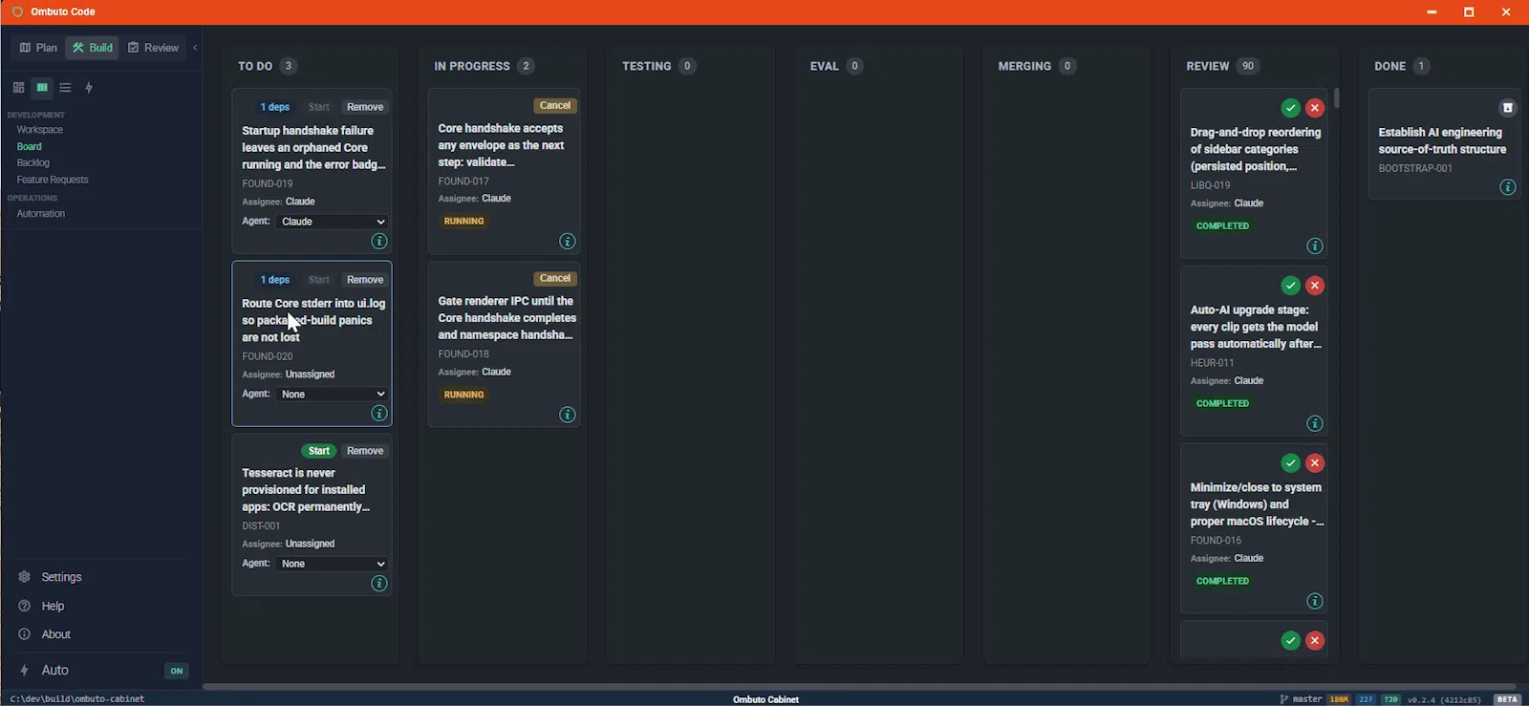The image size is (1529, 706).
Task: Select the kanban columns view icon
Action: pos(42,87)
